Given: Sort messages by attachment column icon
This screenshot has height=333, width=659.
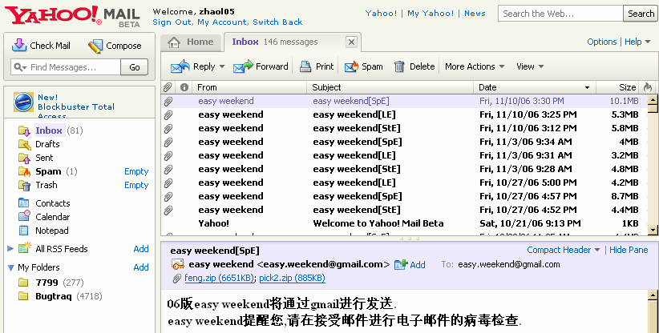Looking at the screenshot, I should (168, 87).
